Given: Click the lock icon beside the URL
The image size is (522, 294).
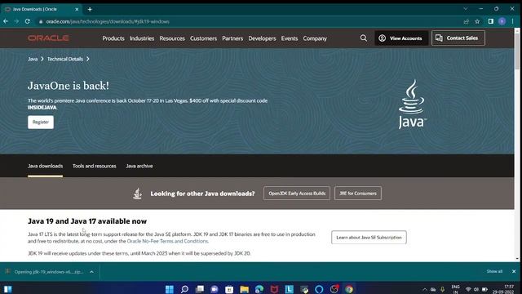Looking at the screenshot, I should tap(41, 21).
